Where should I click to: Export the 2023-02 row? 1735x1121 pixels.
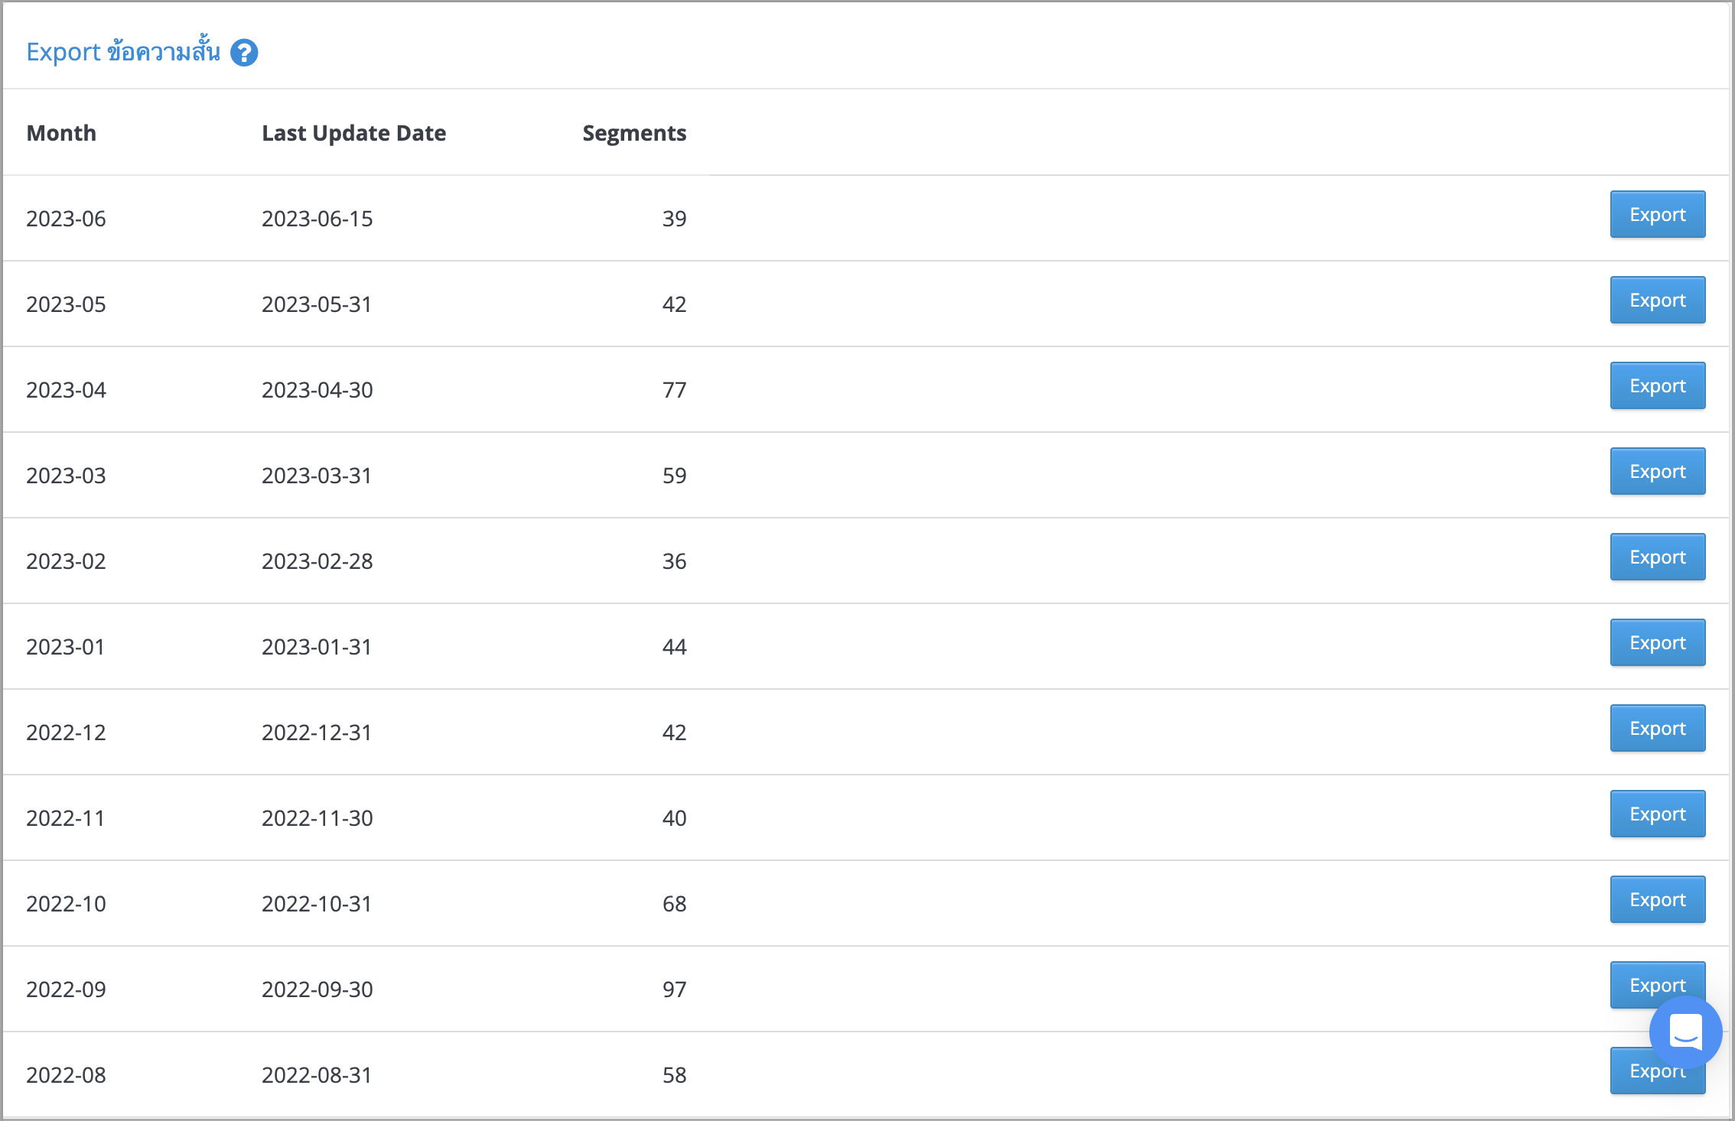click(1658, 557)
